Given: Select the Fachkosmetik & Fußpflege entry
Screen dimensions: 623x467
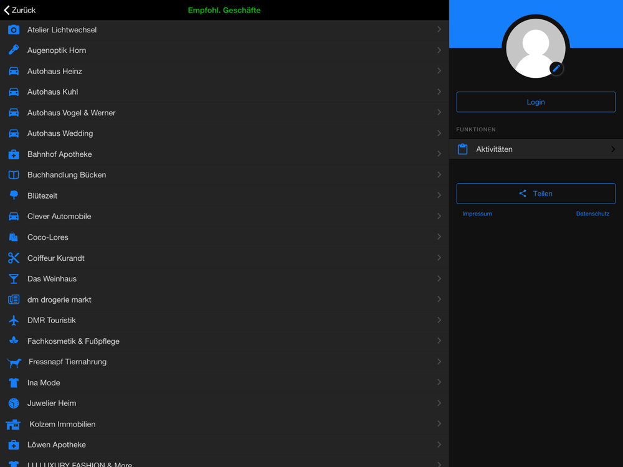Looking at the screenshot, I should coord(224,341).
